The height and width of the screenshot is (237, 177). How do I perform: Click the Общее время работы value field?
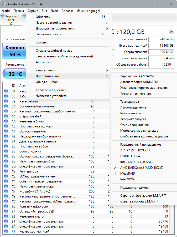[x=161, y=65]
